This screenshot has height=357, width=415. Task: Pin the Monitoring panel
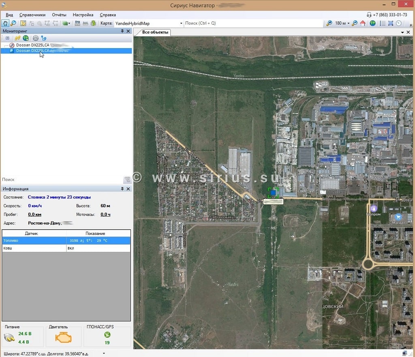(122, 31)
